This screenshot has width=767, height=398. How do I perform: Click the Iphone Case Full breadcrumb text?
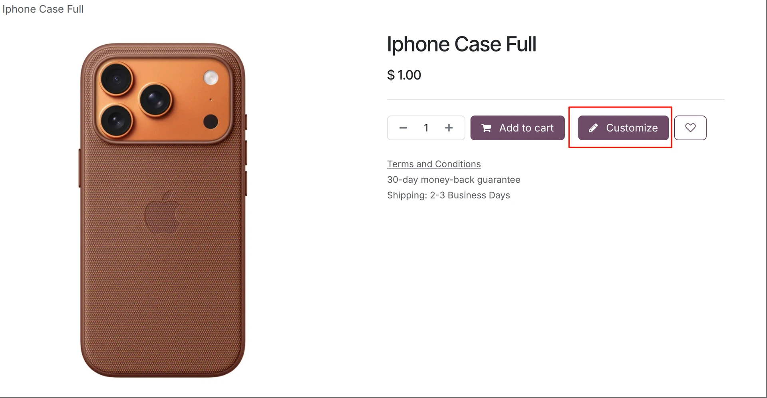(43, 9)
